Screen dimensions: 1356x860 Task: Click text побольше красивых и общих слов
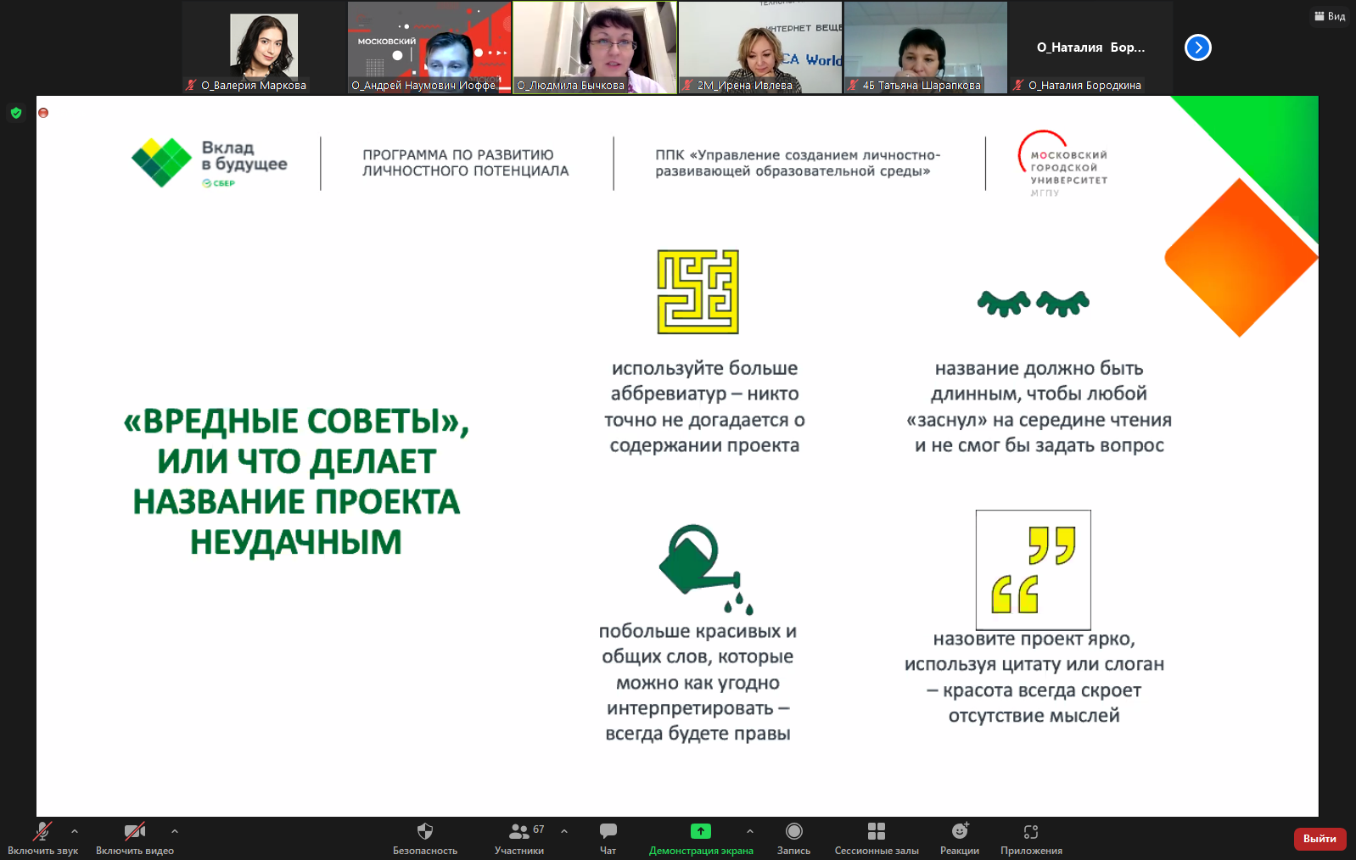pyautogui.click(x=698, y=682)
